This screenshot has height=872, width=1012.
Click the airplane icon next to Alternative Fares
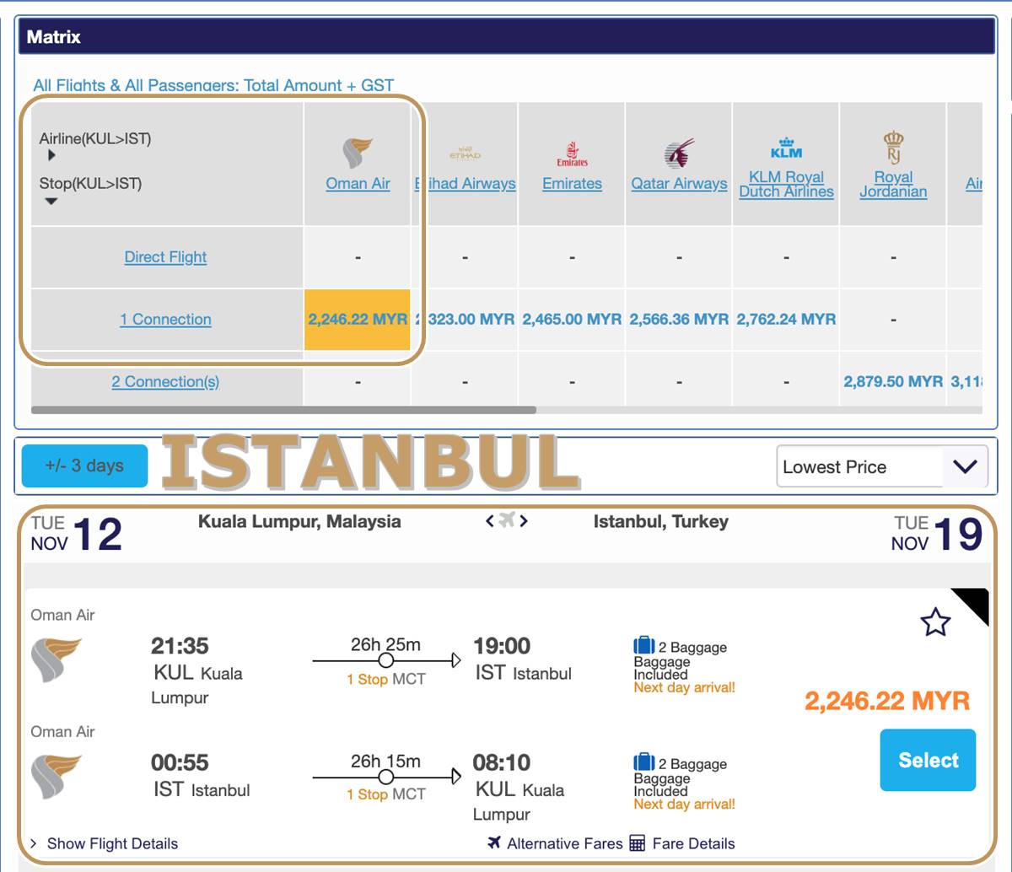494,842
